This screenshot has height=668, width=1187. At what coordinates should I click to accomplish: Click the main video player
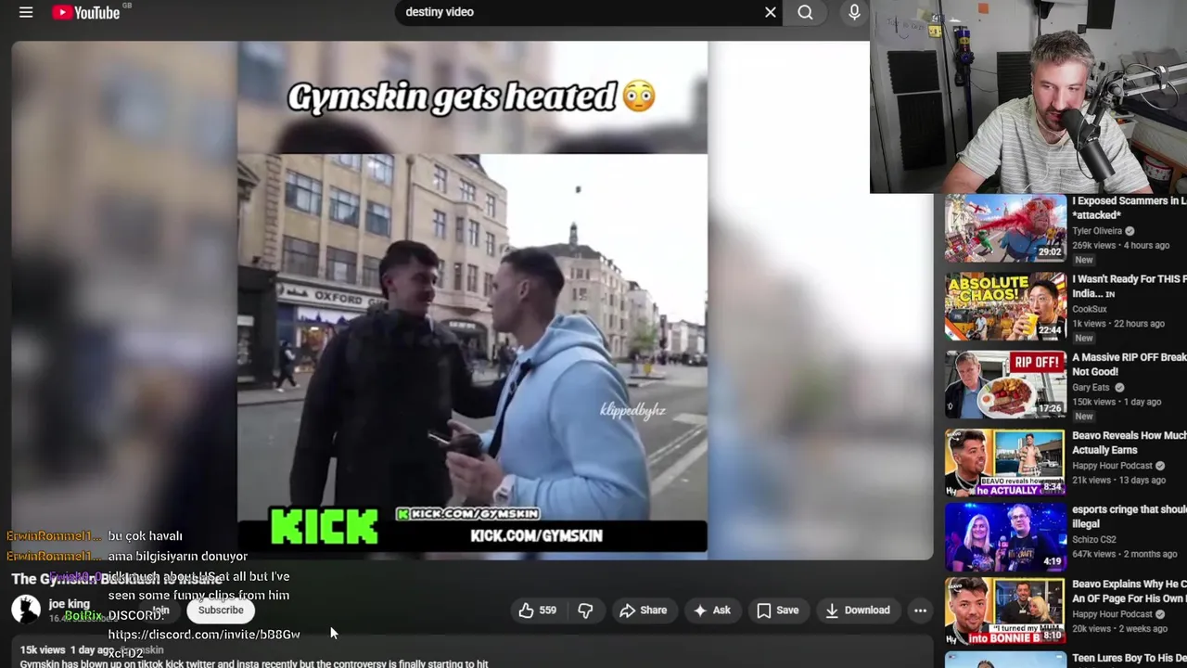pos(472,299)
